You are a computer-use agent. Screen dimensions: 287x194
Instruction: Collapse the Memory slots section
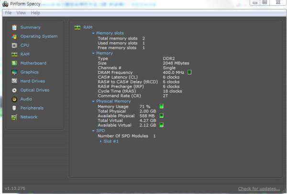pyautogui.click(x=93, y=33)
